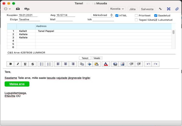Open the ellipsis actions dropdown
The width and height of the screenshot is (182, 126).
(x=7, y=9)
